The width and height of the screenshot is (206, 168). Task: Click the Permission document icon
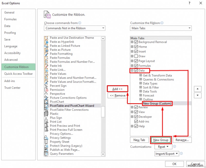coord(46,90)
